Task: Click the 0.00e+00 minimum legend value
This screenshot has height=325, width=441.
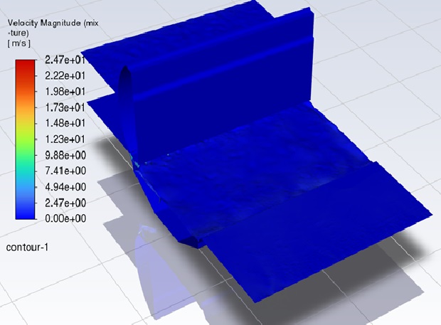Action: click(x=66, y=218)
